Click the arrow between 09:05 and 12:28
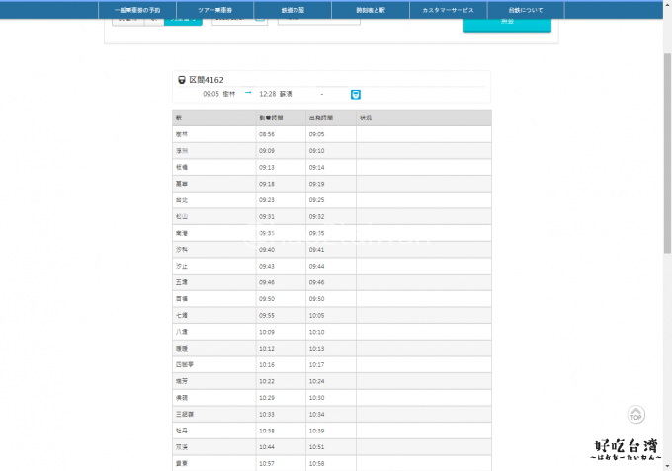This screenshot has width=672, height=471. tap(248, 93)
